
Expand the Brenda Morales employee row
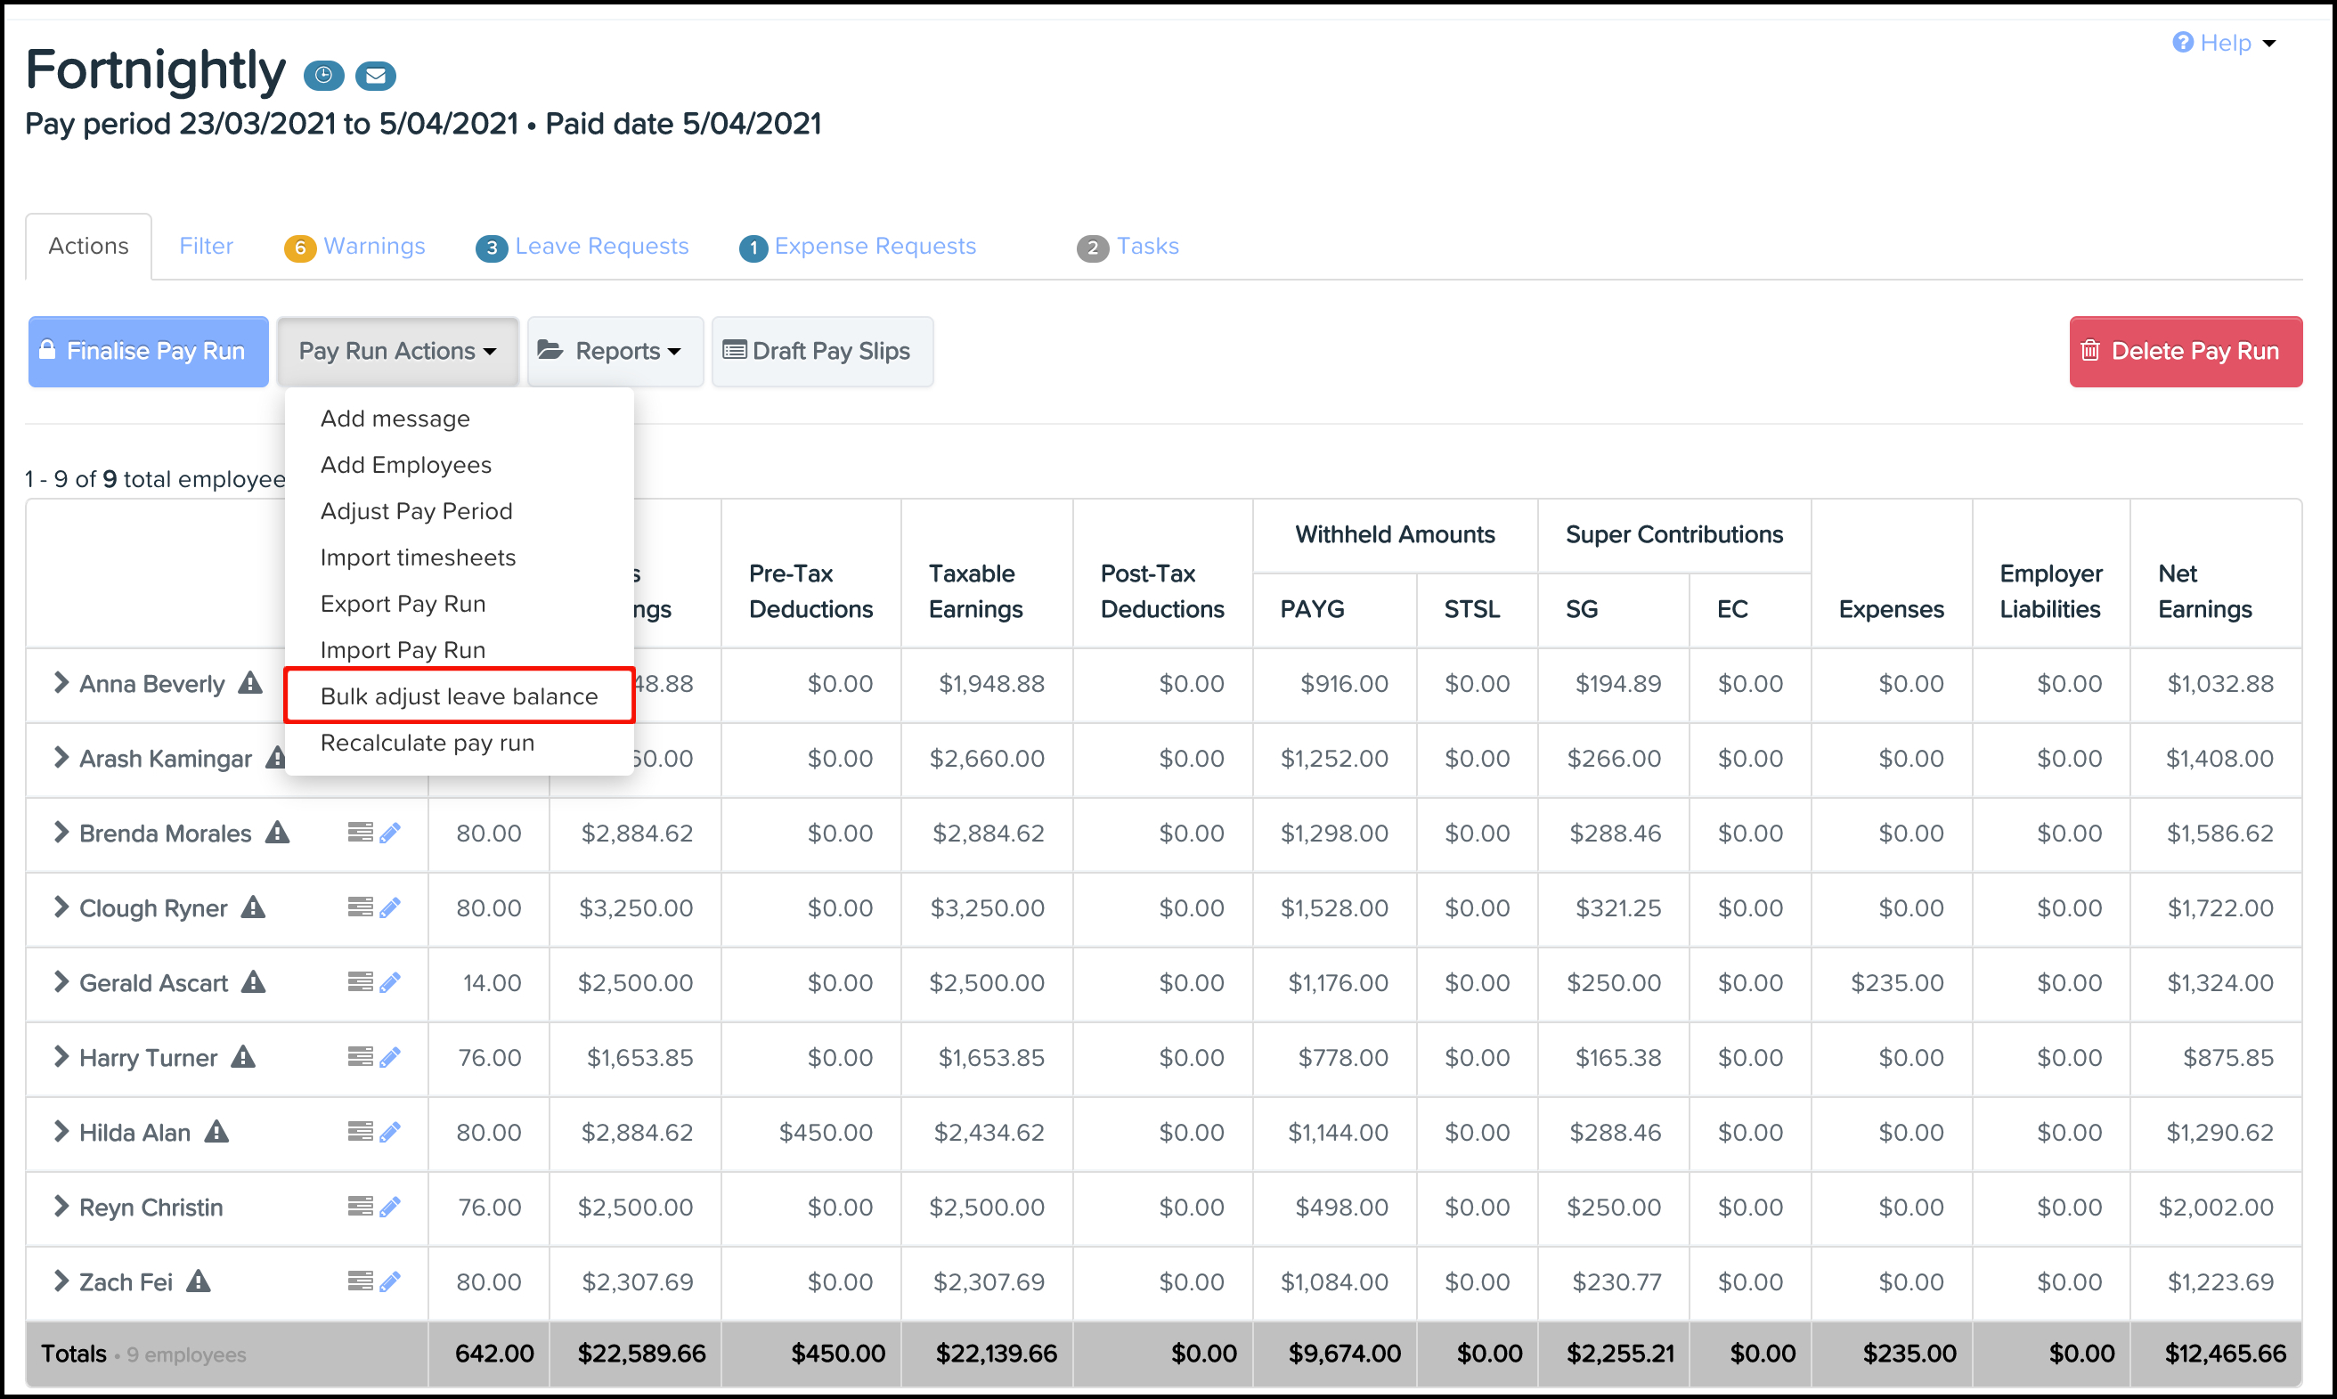point(61,833)
